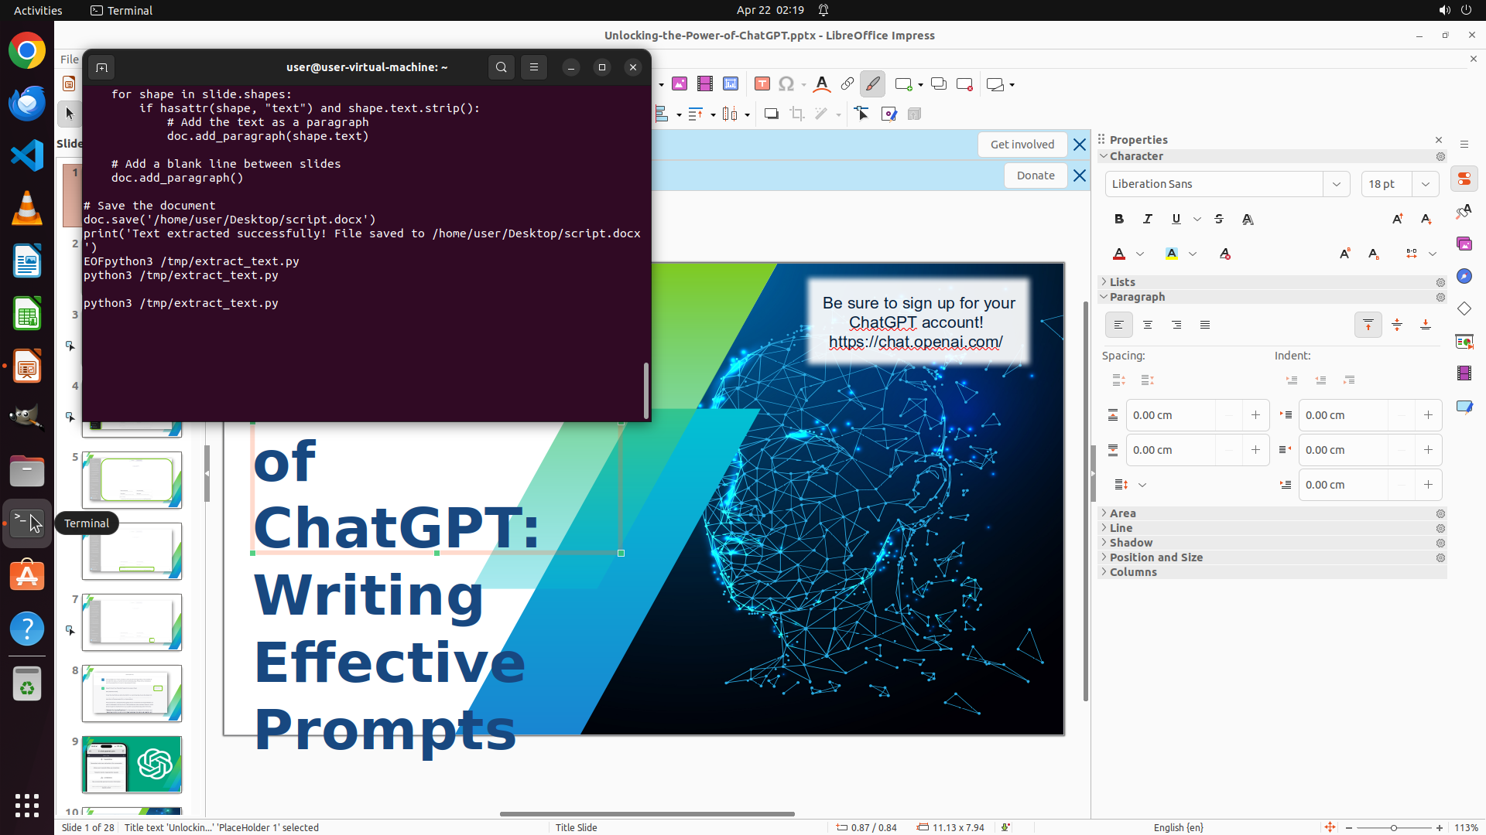Toggle Bold in the Character panel
1486x835 pixels.
(1119, 219)
